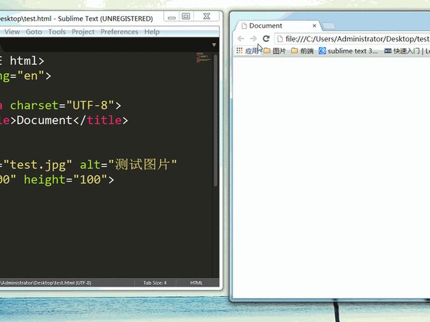Close the Document browser tab
Viewport: 430px width, 322px height.
point(314,26)
